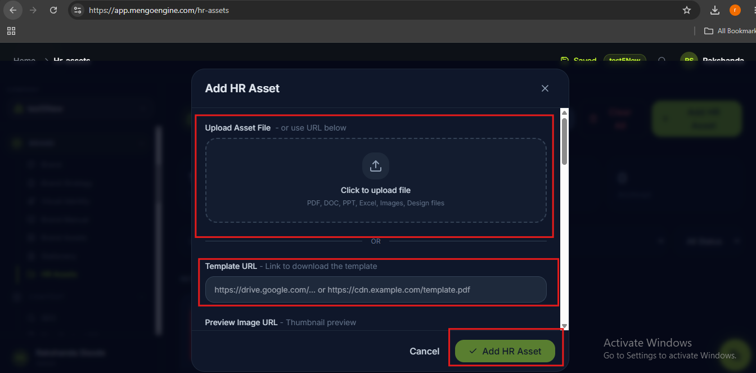The width and height of the screenshot is (756, 373).
Task: Go back to previous page
Action: [13, 10]
